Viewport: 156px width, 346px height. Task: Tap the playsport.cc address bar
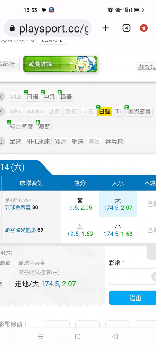[x=47, y=28]
